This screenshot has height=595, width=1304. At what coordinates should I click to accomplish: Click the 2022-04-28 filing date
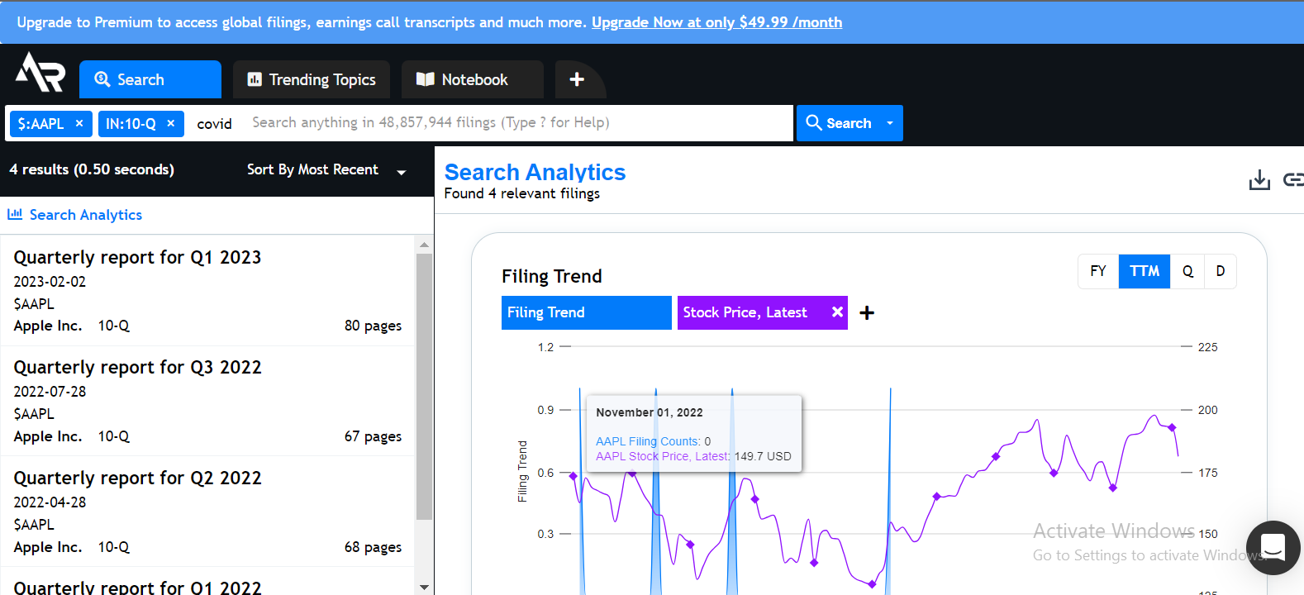(x=50, y=502)
